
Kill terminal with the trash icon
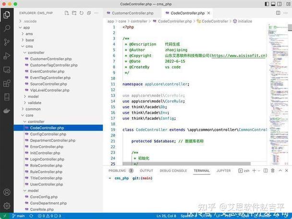pyautogui.click(x=273, y=170)
